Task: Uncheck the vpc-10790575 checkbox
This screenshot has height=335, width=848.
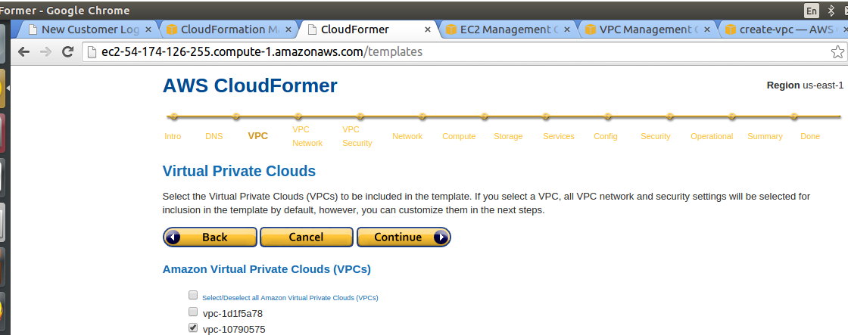Action: coord(193,327)
